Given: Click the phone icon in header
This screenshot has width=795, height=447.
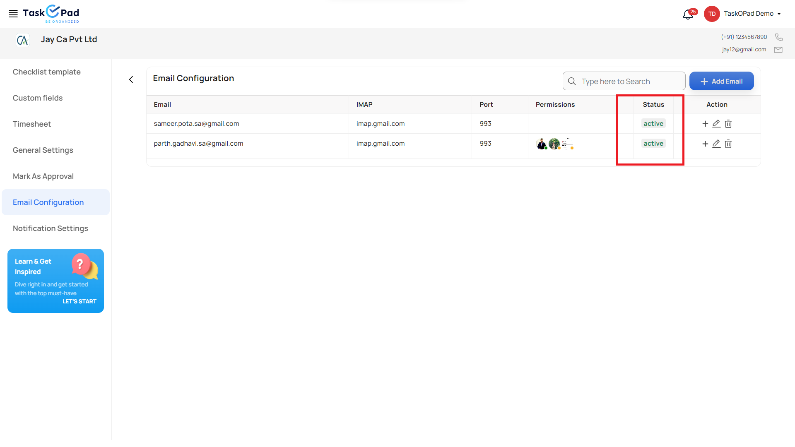Looking at the screenshot, I should (x=778, y=37).
